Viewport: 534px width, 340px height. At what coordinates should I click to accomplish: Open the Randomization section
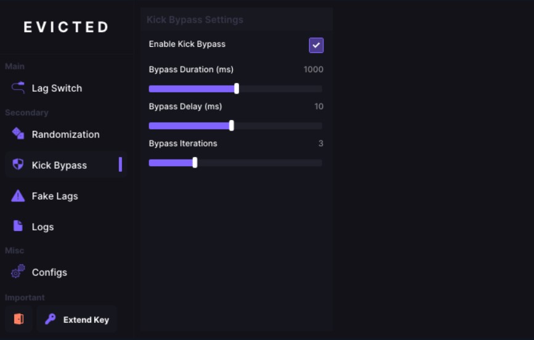coord(65,134)
